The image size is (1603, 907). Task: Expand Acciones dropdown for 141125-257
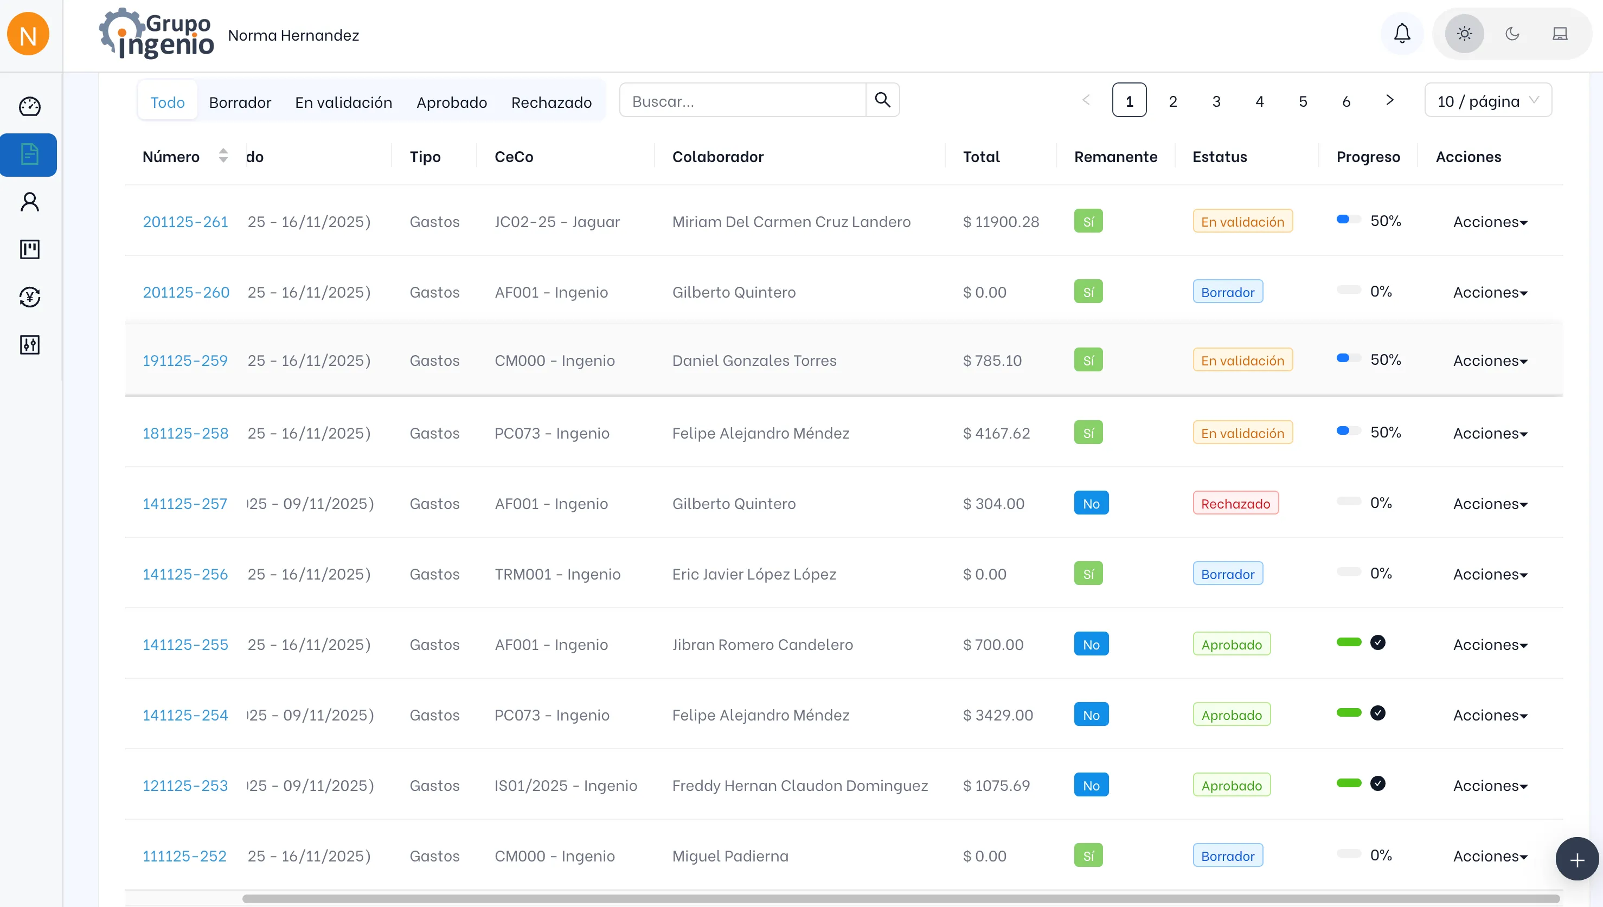[x=1490, y=503]
